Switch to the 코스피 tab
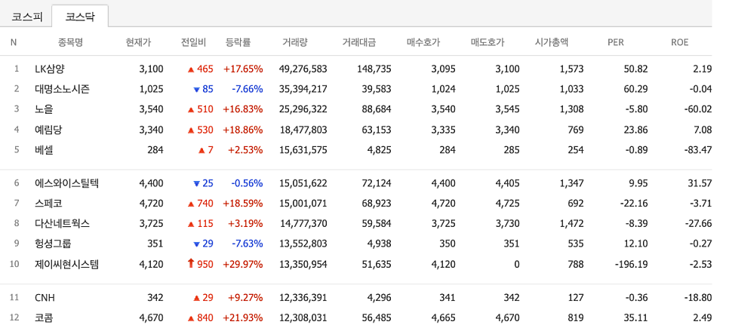Image resolution: width=729 pixels, height=328 pixels. [27, 17]
